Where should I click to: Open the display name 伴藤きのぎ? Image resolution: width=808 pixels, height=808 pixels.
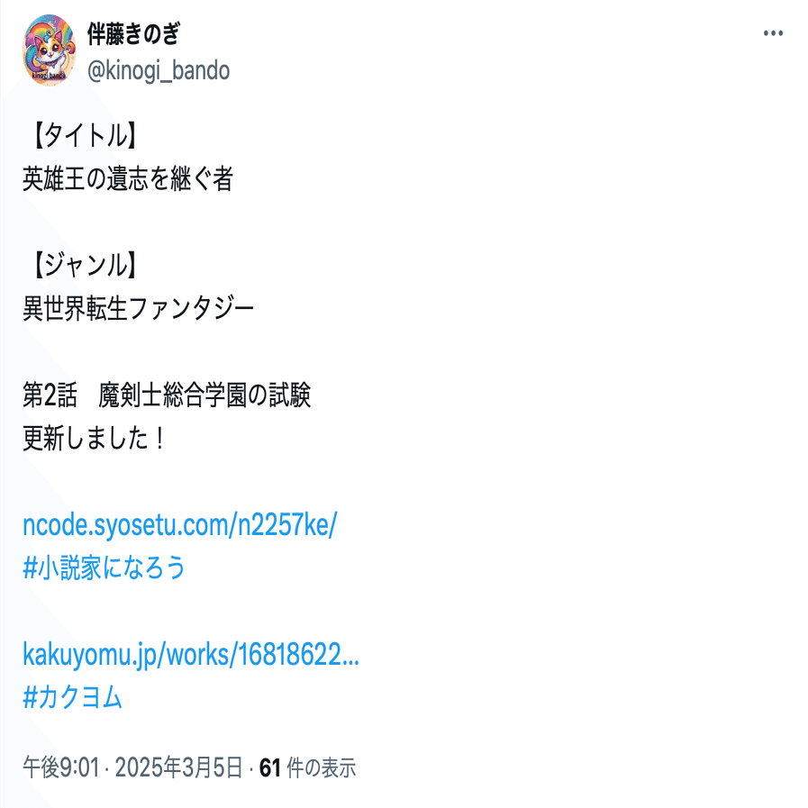point(133,34)
